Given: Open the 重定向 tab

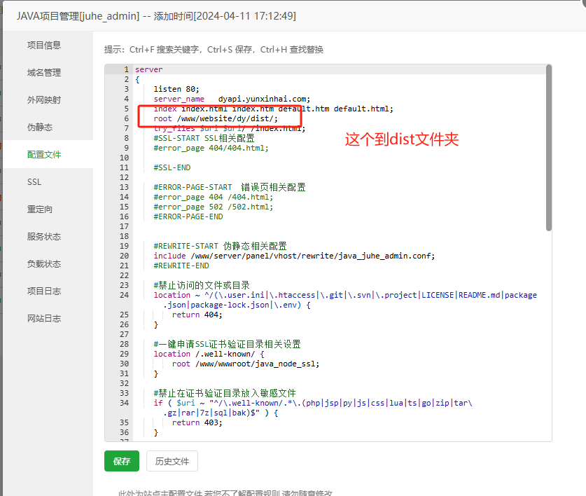Looking at the screenshot, I should click(x=40, y=209).
